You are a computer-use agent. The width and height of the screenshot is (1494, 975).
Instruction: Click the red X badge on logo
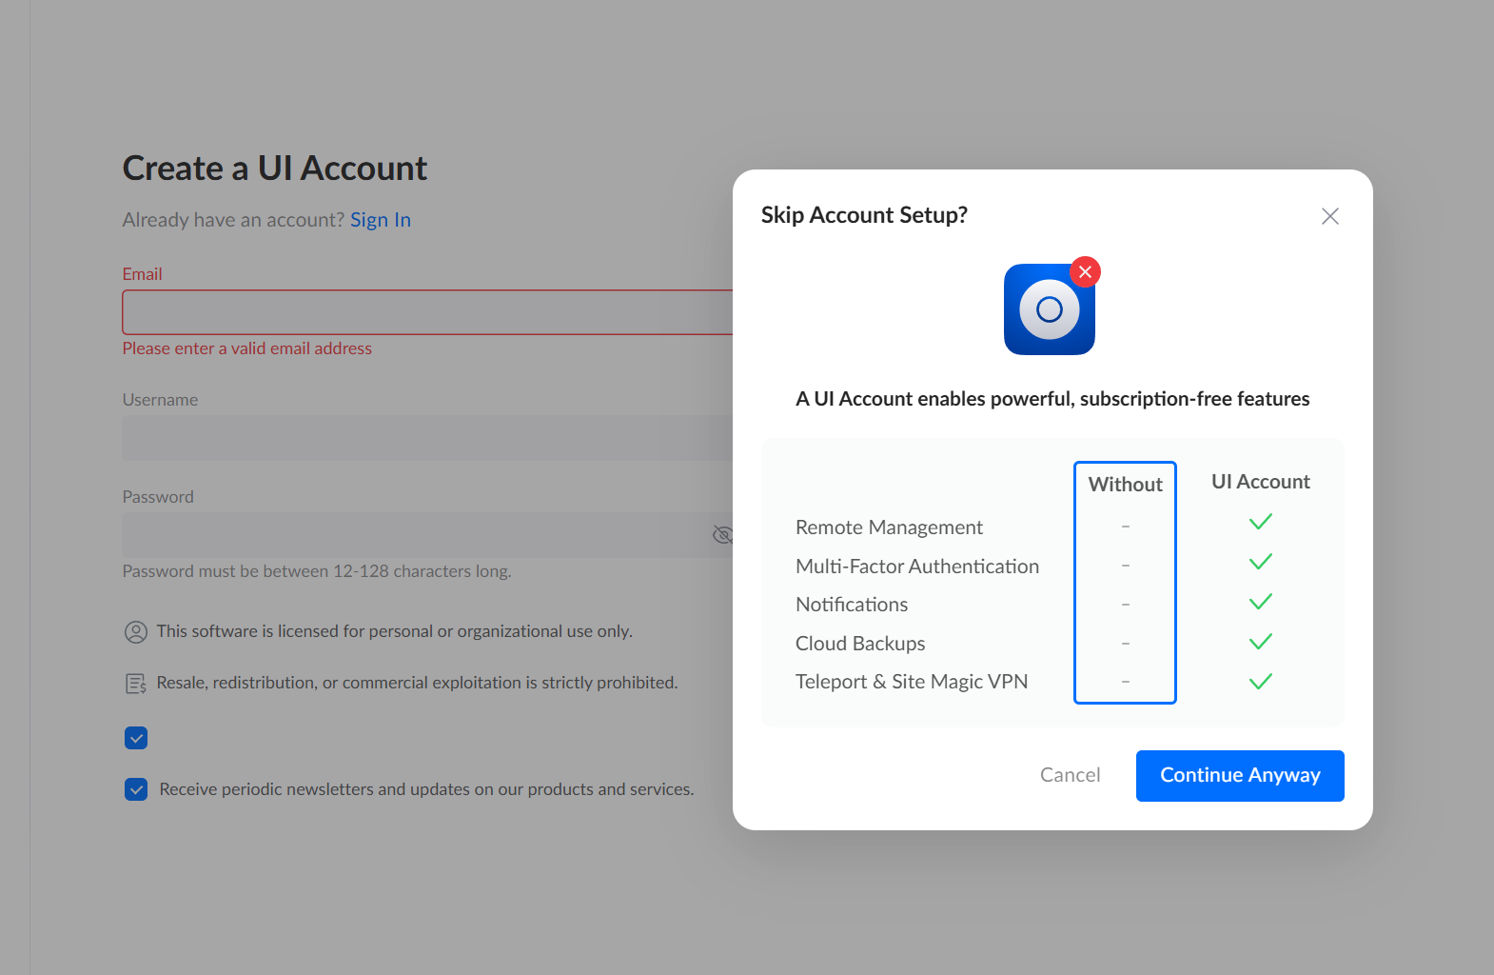tap(1085, 272)
